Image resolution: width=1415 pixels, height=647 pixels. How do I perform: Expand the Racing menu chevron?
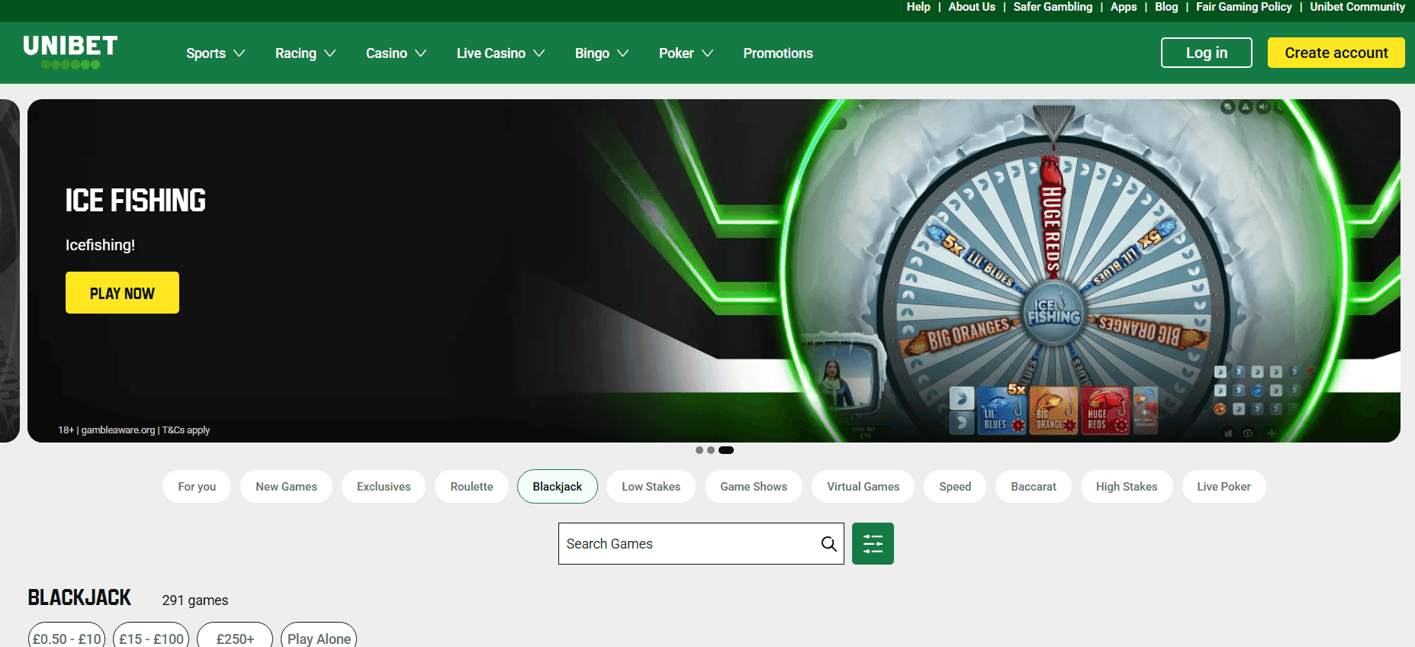330,53
